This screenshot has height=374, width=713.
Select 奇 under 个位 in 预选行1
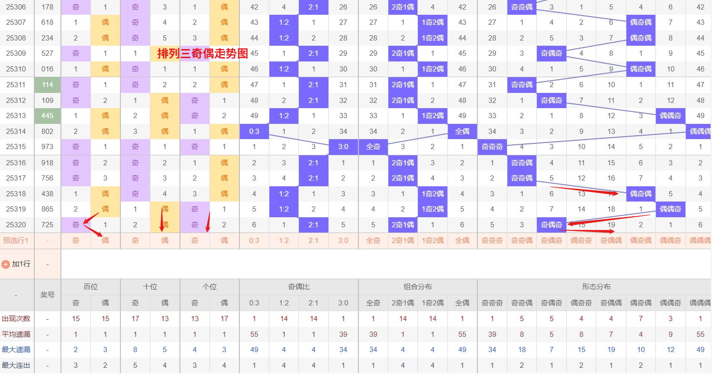[195, 241]
